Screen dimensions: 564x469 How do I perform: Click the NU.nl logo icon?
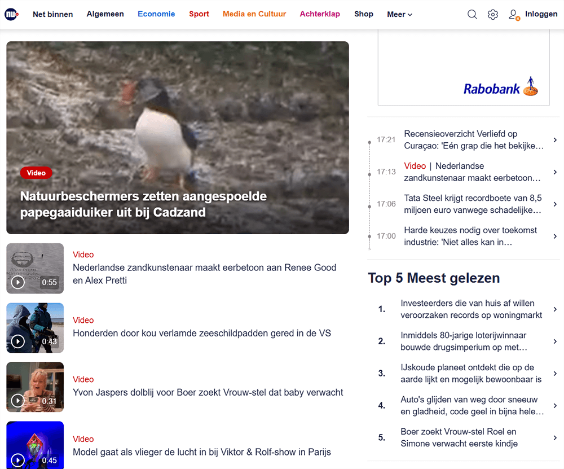(x=11, y=15)
